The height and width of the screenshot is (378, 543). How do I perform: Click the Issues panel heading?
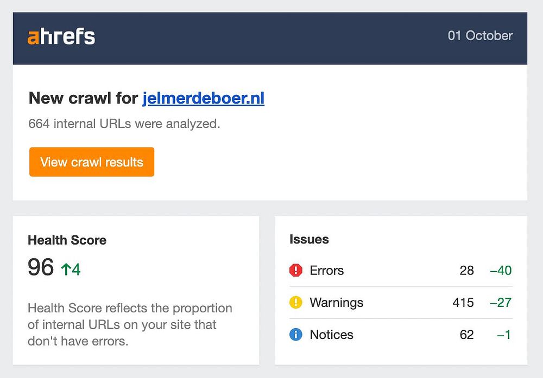[x=309, y=239]
